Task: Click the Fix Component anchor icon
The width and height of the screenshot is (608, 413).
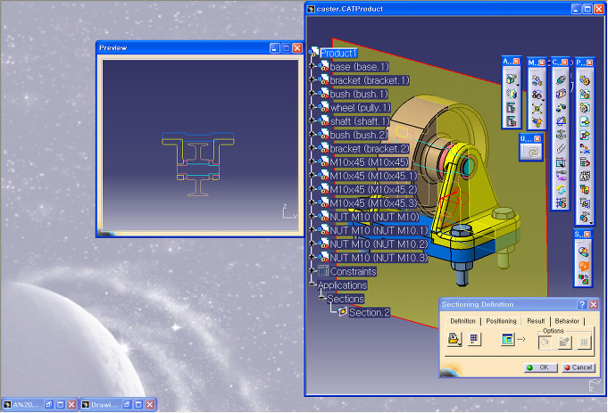Action: pos(561,135)
